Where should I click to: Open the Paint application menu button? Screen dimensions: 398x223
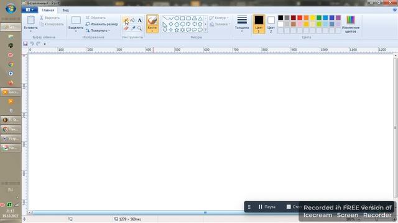[30, 10]
